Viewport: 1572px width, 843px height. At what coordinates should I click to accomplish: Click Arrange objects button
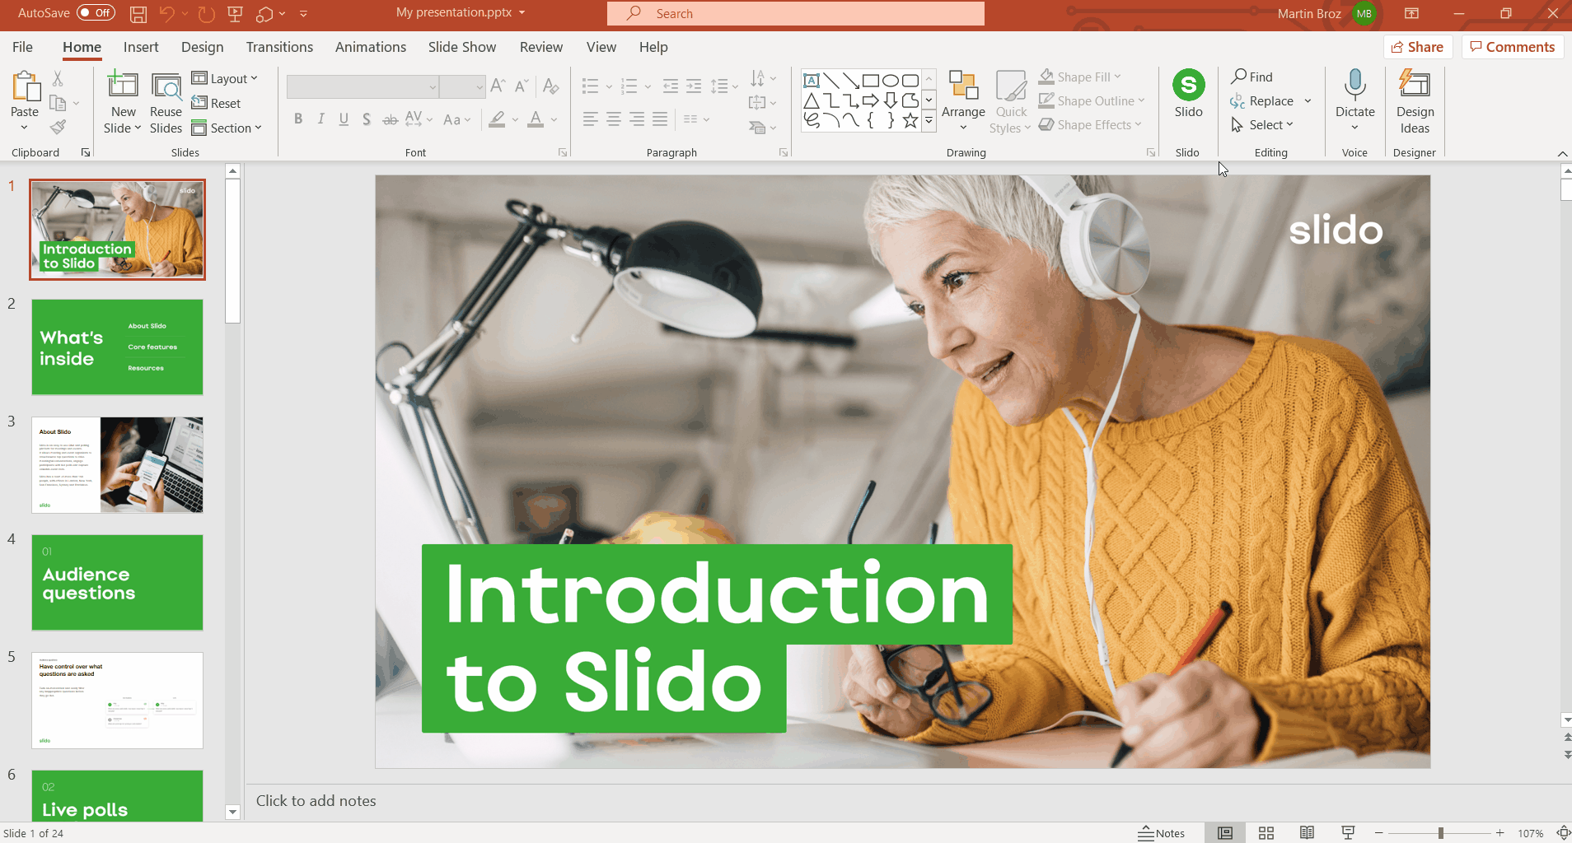coord(963,100)
